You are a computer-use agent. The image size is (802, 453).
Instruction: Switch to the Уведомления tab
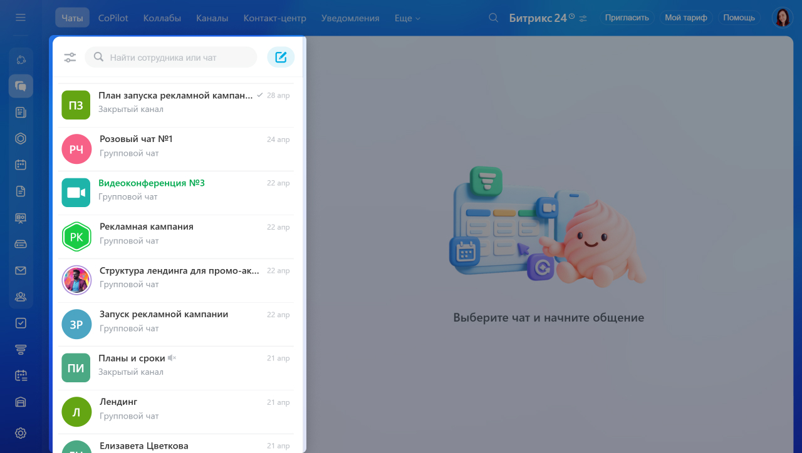(x=350, y=18)
